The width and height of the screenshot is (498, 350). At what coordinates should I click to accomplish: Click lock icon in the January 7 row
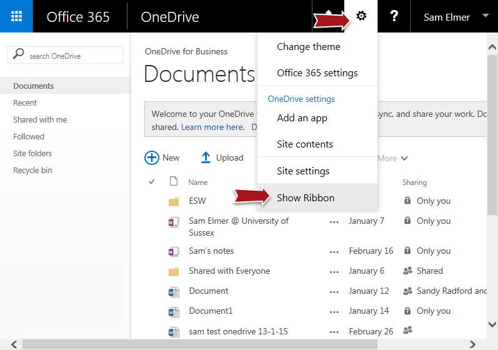[407, 221]
